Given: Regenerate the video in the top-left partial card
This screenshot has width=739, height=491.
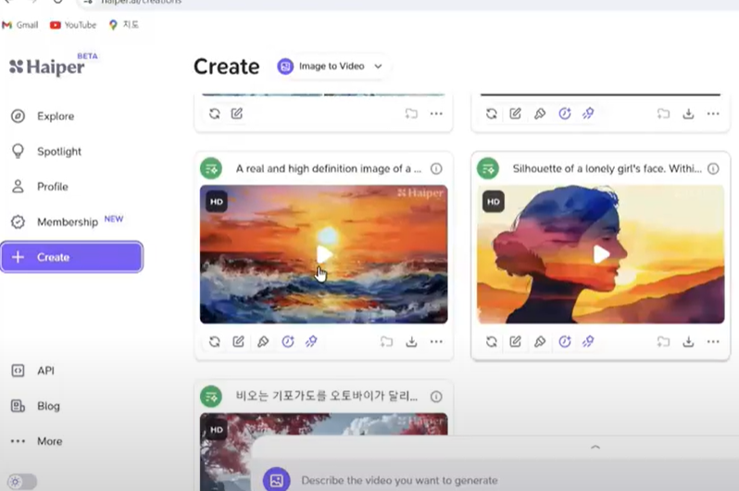Looking at the screenshot, I should click(215, 114).
